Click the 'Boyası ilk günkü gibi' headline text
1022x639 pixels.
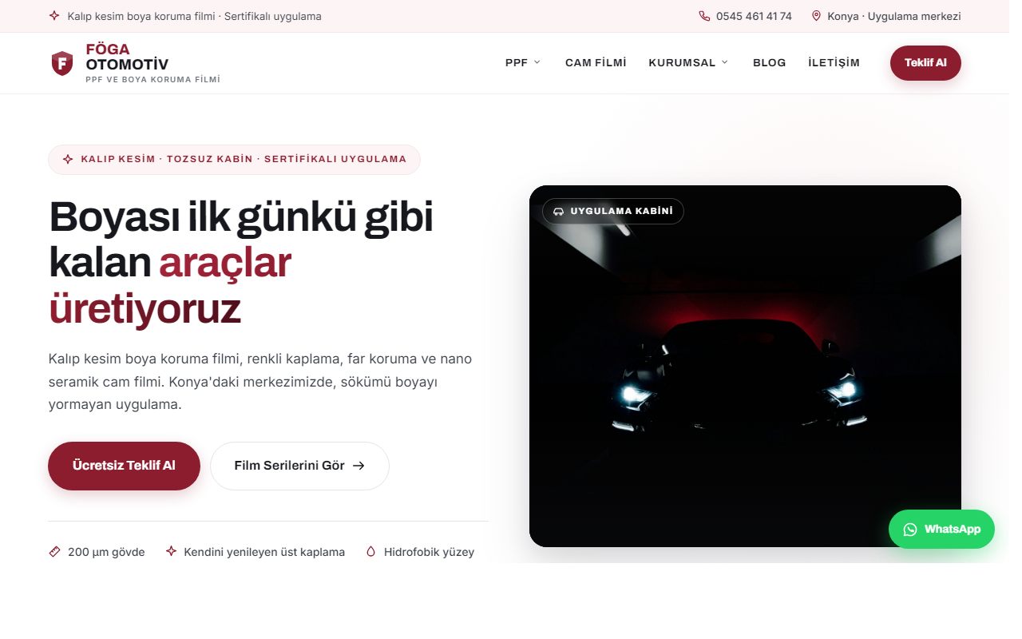[x=241, y=216]
